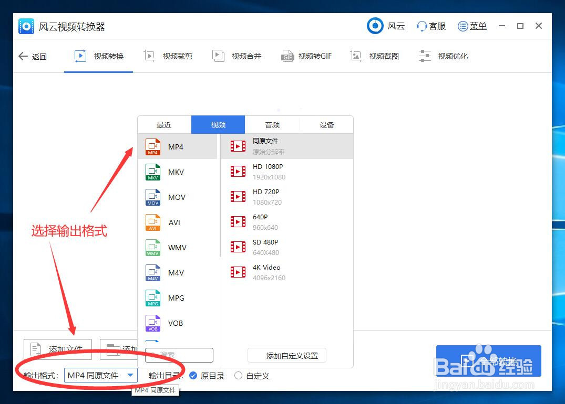The image size is (565, 404).
Task: Select the 音频 format tab
Action: [272, 125]
